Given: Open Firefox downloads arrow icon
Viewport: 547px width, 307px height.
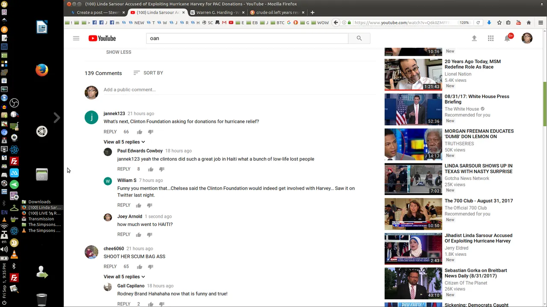Looking at the screenshot, I should (x=489, y=23).
